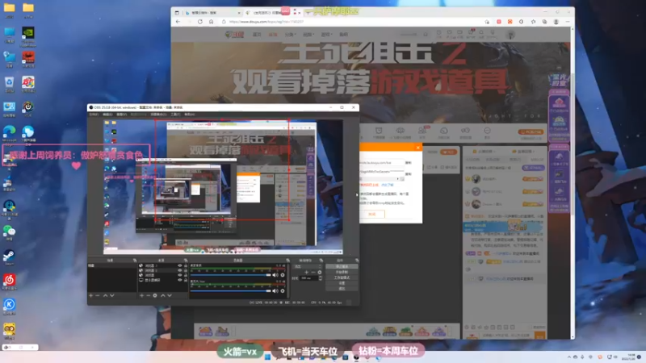The width and height of the screenshot is (646, 363).
Task: Hide the third browser source in OBS
Action: click(179, 275)
